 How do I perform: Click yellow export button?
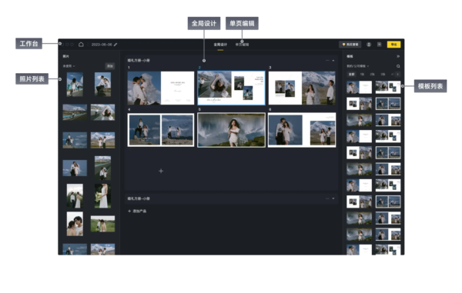tap(393, 45)
